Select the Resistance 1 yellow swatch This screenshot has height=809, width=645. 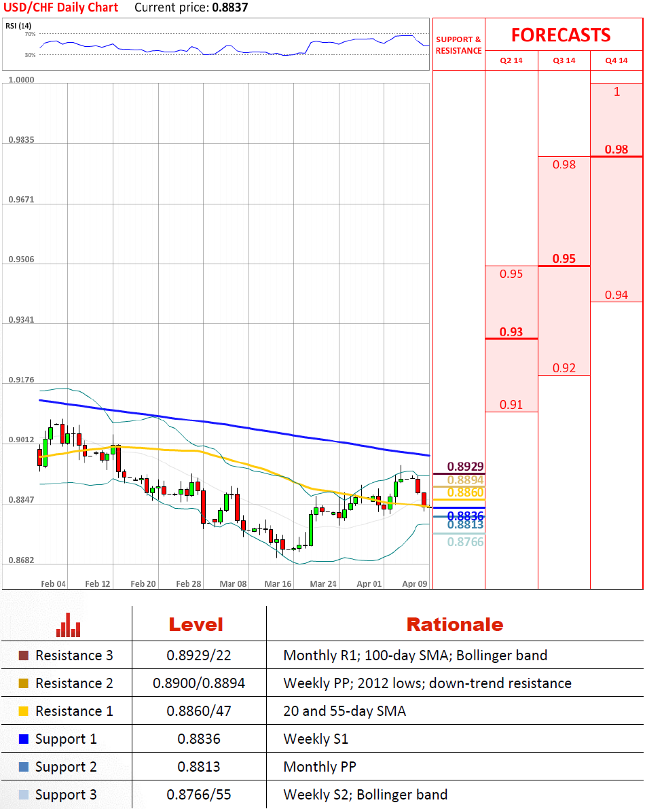[x=24, y=711]
